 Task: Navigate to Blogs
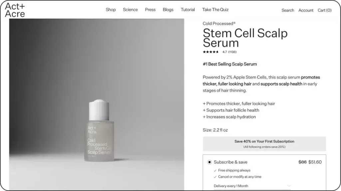click(x=168, y=10)
